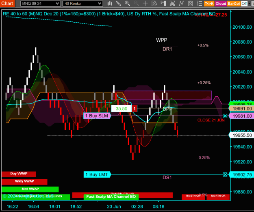Viewport: 254px width, 212px height.
Task: Open the data box icon
Action: point(154,3)
